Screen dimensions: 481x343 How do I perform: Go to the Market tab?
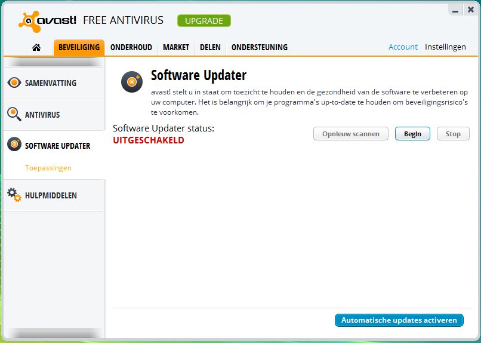pos(176,47)
